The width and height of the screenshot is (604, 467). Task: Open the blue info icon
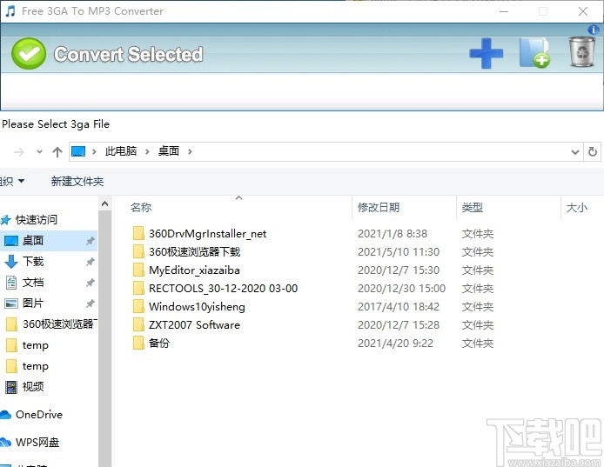point(594,30)
